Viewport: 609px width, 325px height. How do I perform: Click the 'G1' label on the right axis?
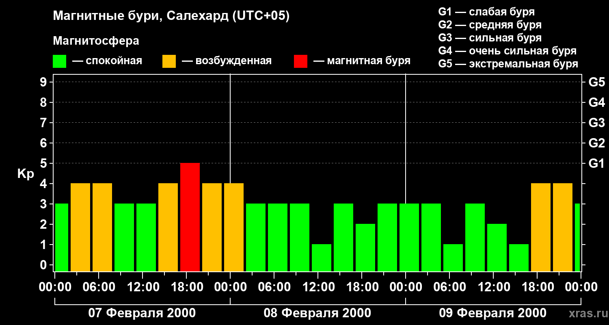[x=596, y=163]
